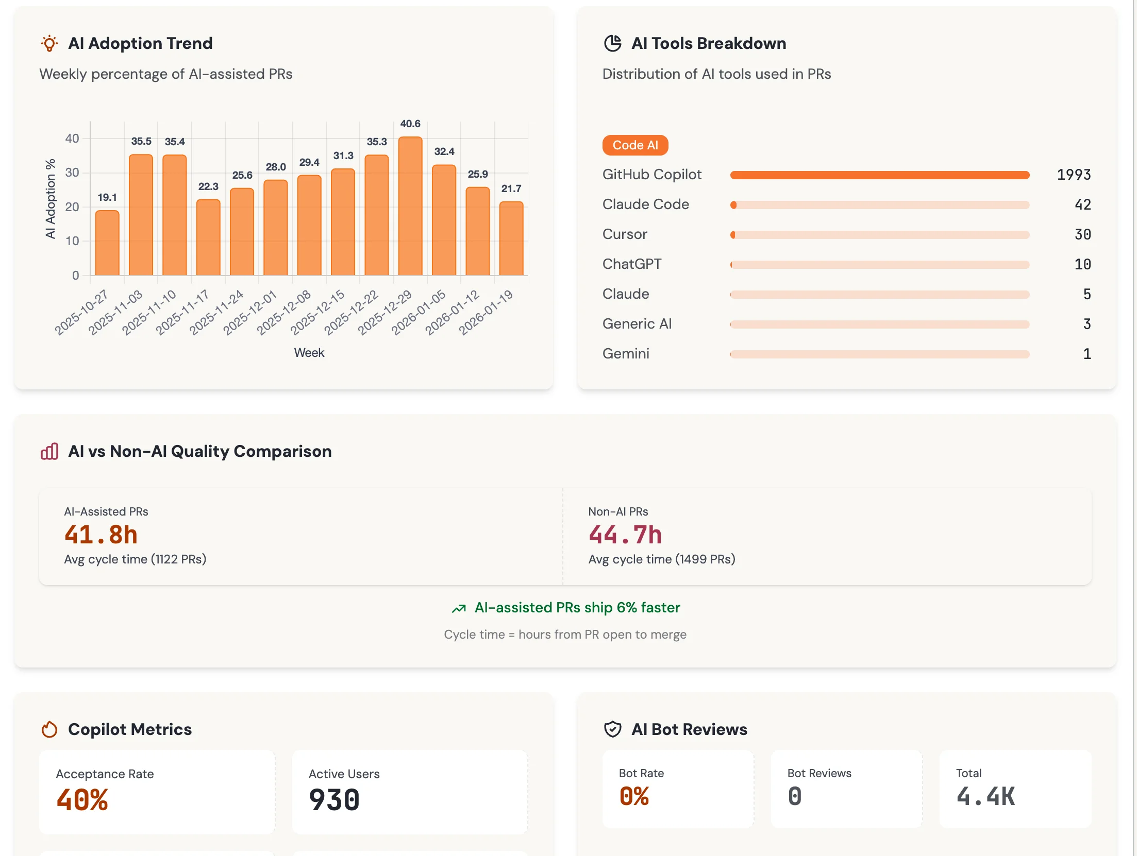Click the Week axis label
1137x856 pixels.
click(309, 353)
